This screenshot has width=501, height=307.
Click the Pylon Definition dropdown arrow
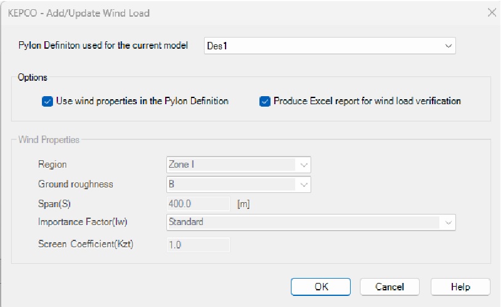coord(447,46)
